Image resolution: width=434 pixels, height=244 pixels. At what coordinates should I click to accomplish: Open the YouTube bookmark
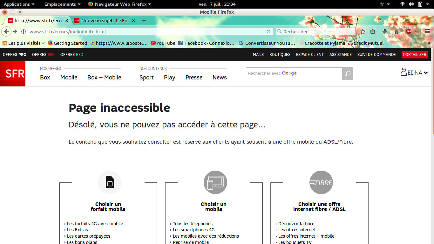pyautogui.click(x=163, y=43)
